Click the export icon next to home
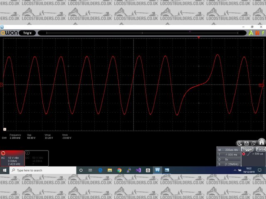 tap(254, 143)
